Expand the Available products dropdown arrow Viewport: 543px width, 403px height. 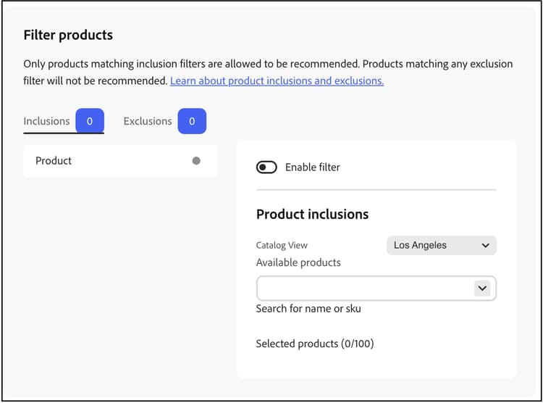click(482, 288)
